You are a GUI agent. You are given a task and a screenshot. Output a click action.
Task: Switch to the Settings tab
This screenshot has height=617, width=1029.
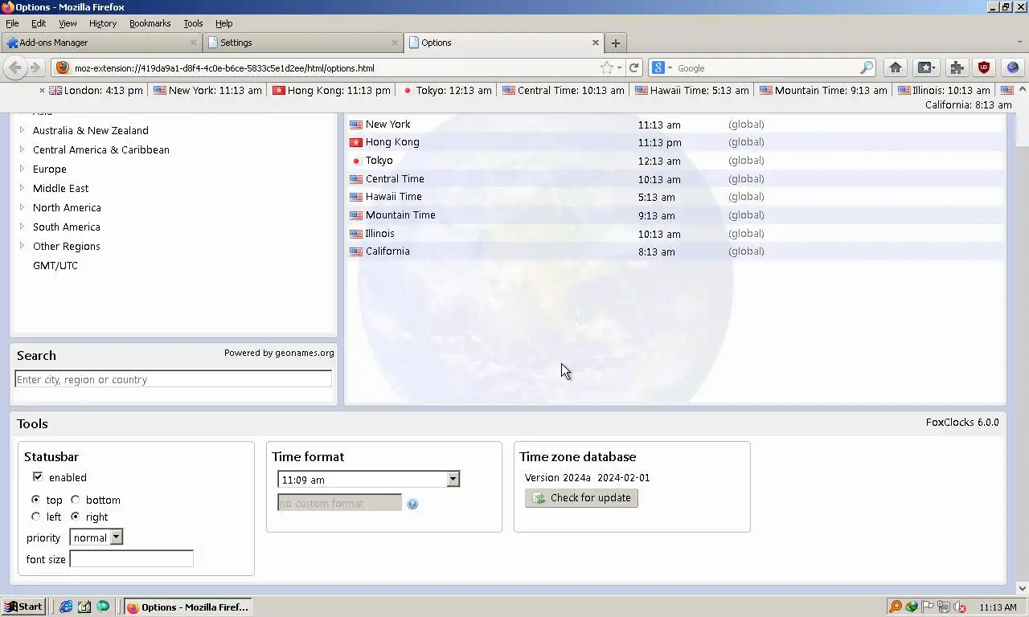[x=302, y=43]
